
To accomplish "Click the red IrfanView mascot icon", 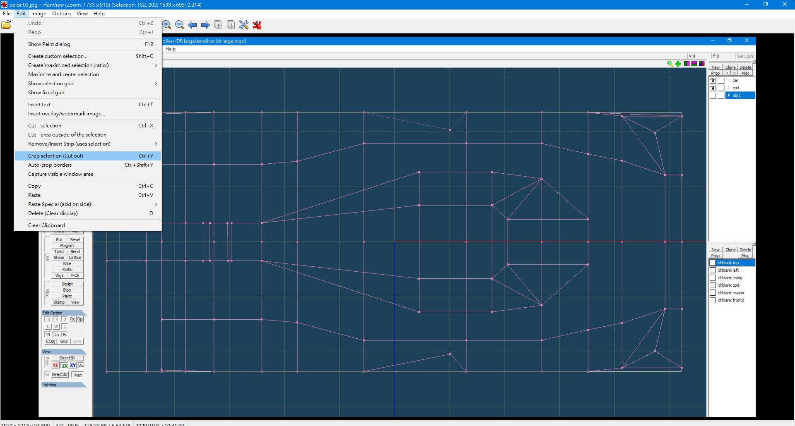I will tap(257, 25).
